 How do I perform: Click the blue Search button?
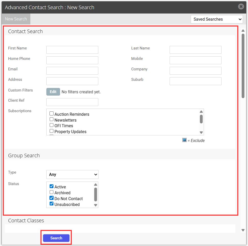(x=56, y=238)
